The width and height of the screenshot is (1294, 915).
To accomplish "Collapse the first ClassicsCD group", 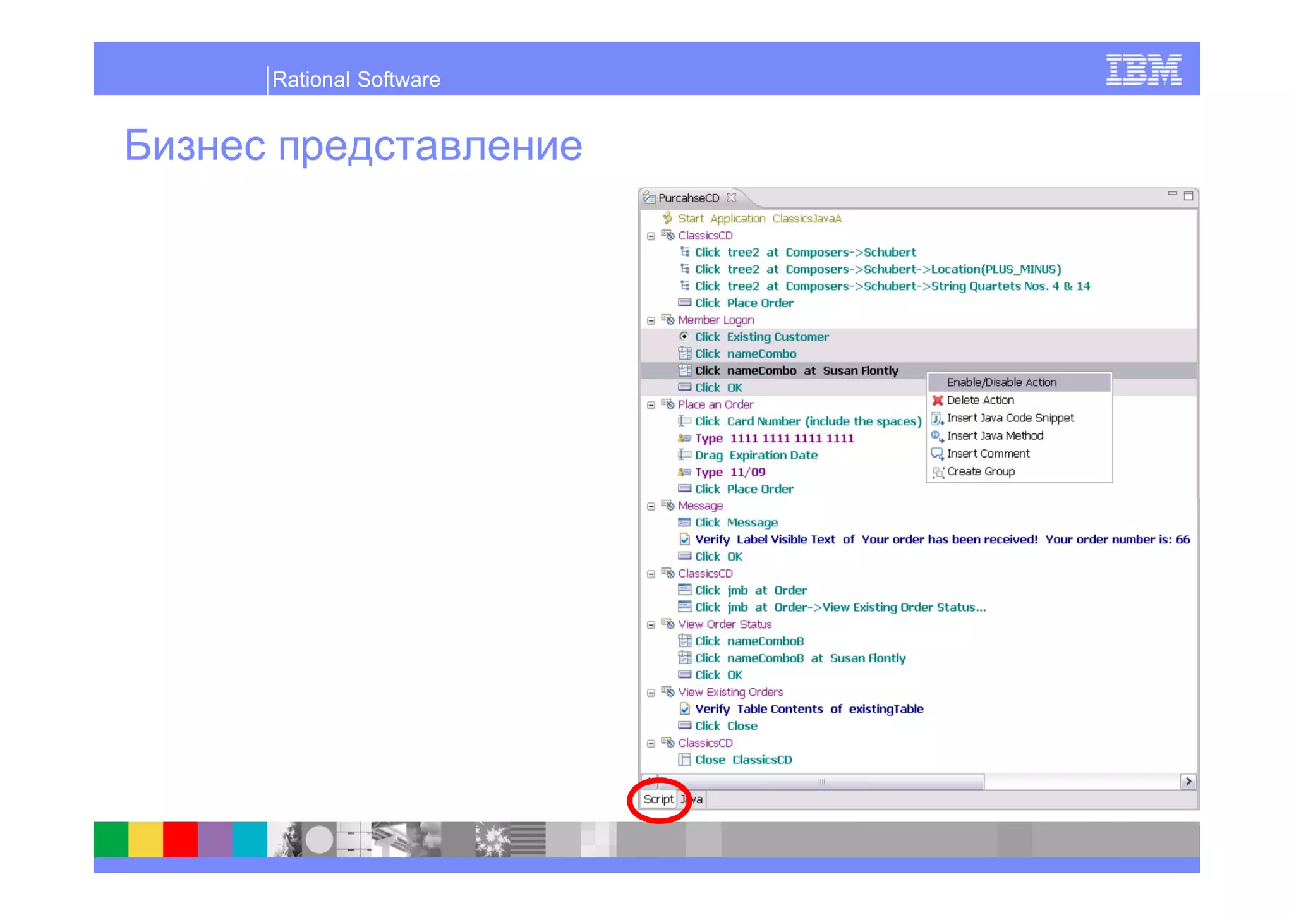I will click(651, 236).
